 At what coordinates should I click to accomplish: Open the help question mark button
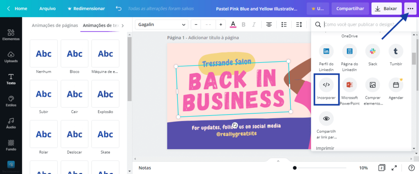(411, 168)
